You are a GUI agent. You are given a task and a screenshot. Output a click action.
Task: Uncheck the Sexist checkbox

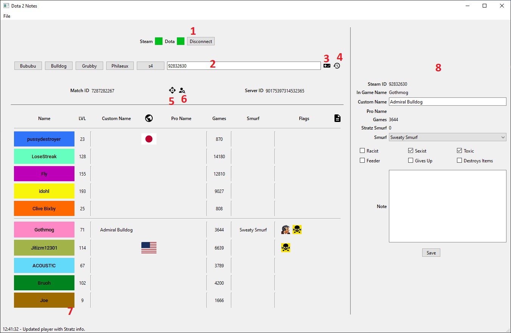tap(411, 151)
